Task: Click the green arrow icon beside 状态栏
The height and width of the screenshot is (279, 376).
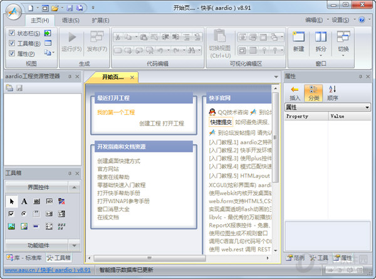Action: coord(48,33)
